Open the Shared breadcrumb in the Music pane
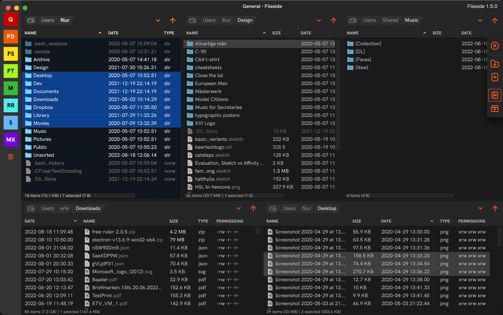The image size is (503, 315). 390,20
